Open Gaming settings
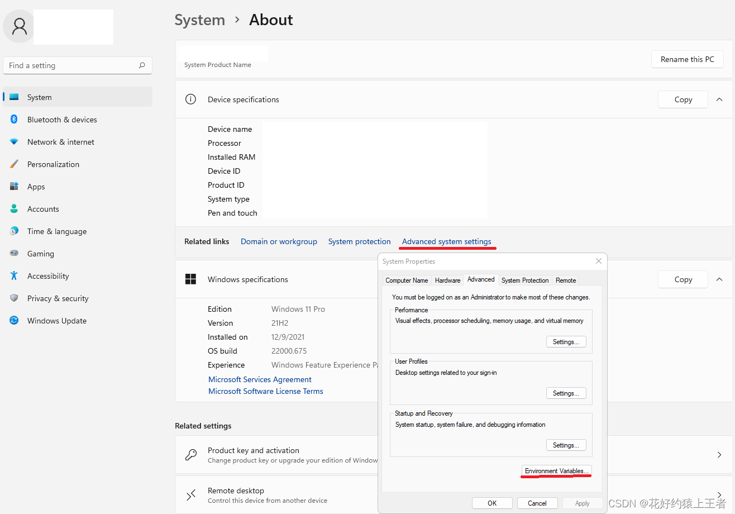The height and width of the screenshot is (514, 735). 78,254
